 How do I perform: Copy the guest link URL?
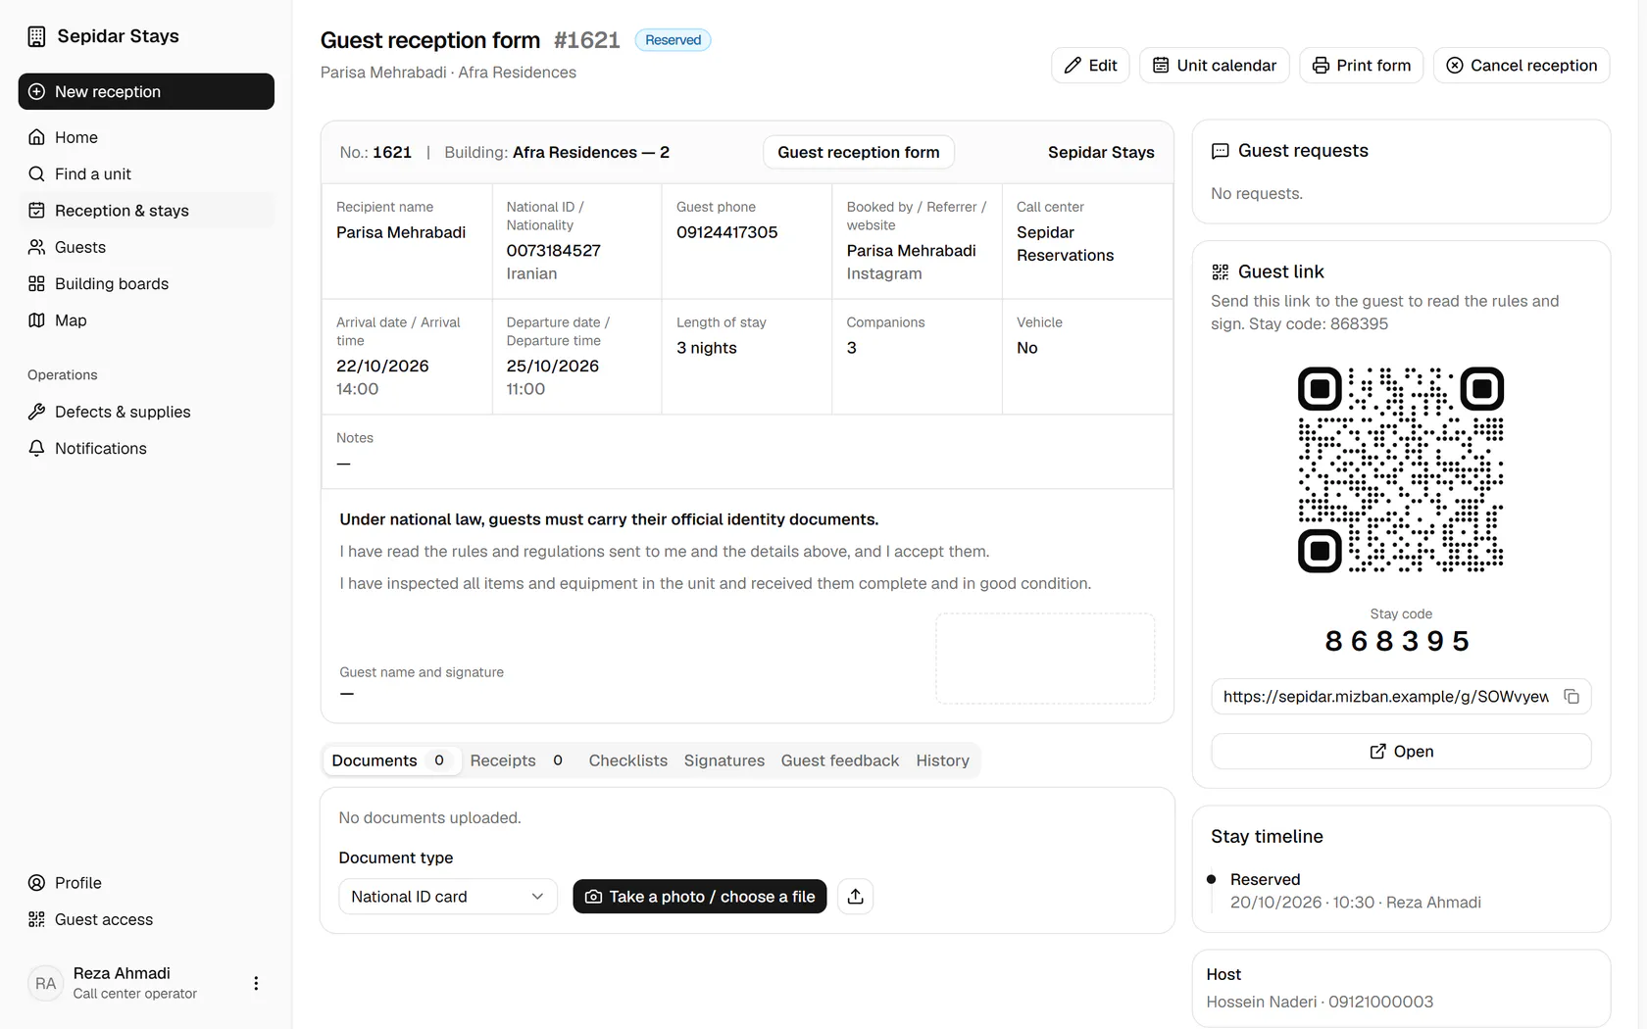click(x=1572, y=697)
